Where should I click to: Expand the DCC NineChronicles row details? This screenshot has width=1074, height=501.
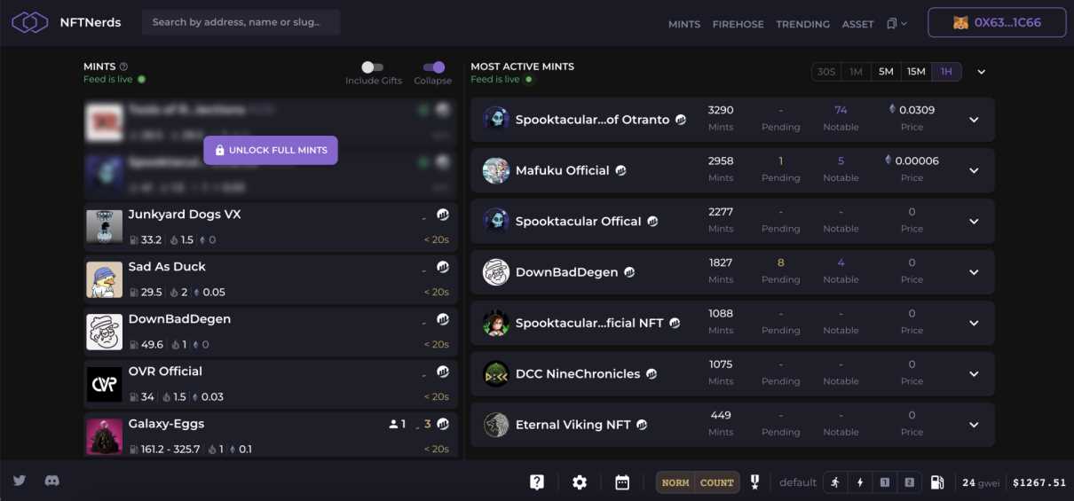pos(974,374)
